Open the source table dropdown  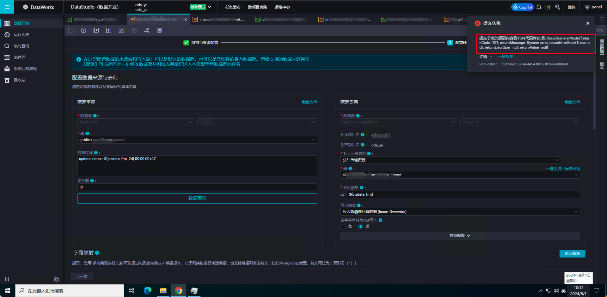pos(197,140)
